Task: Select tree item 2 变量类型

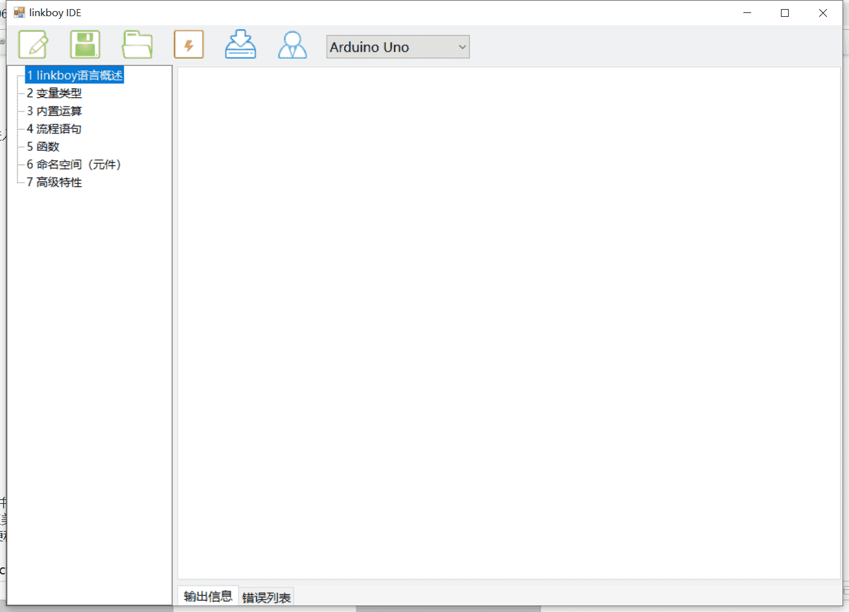Action: [54, 93]
